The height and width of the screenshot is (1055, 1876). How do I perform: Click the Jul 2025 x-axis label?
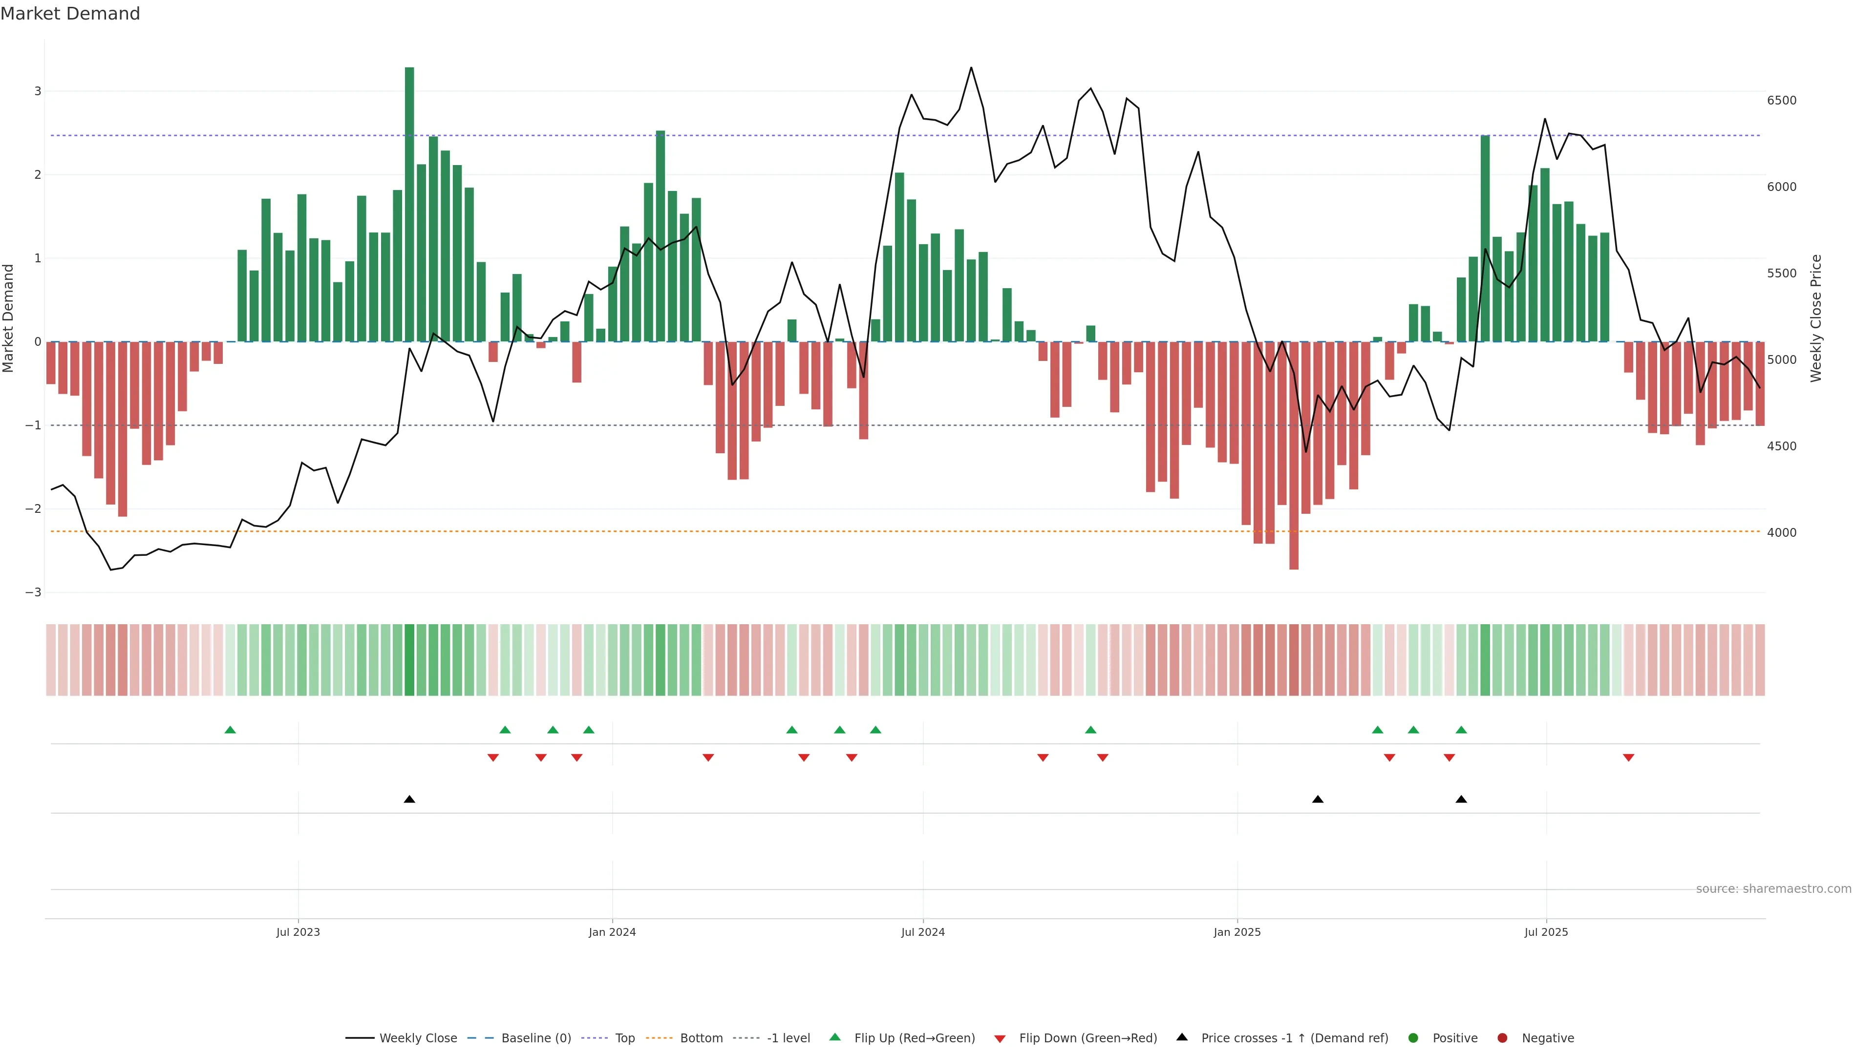[1546, 932]
